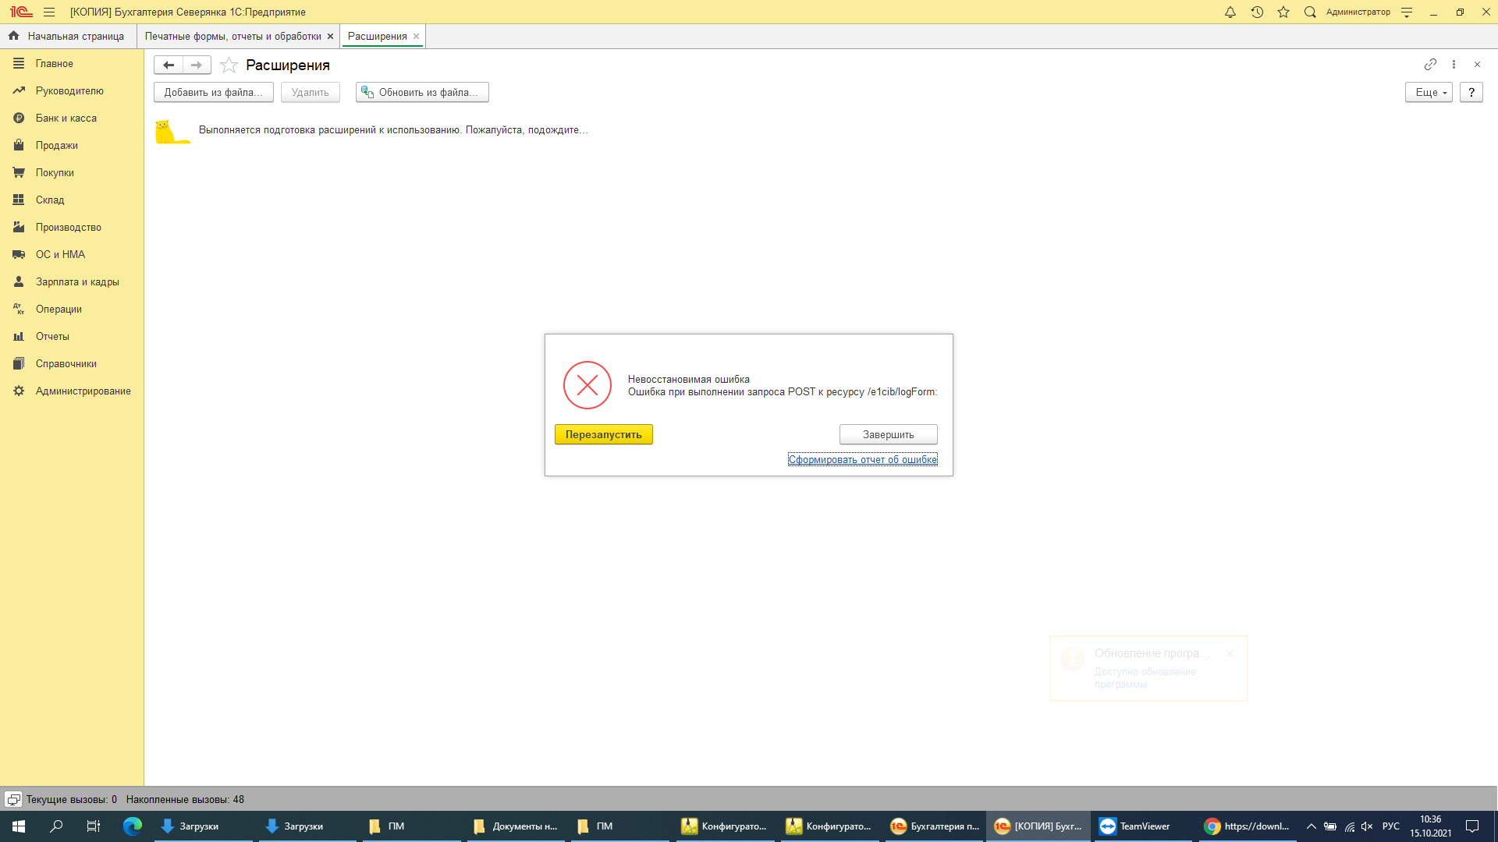Close the Обновление программы notification
The image size is (1498, 842).
tap(1230, 653)
